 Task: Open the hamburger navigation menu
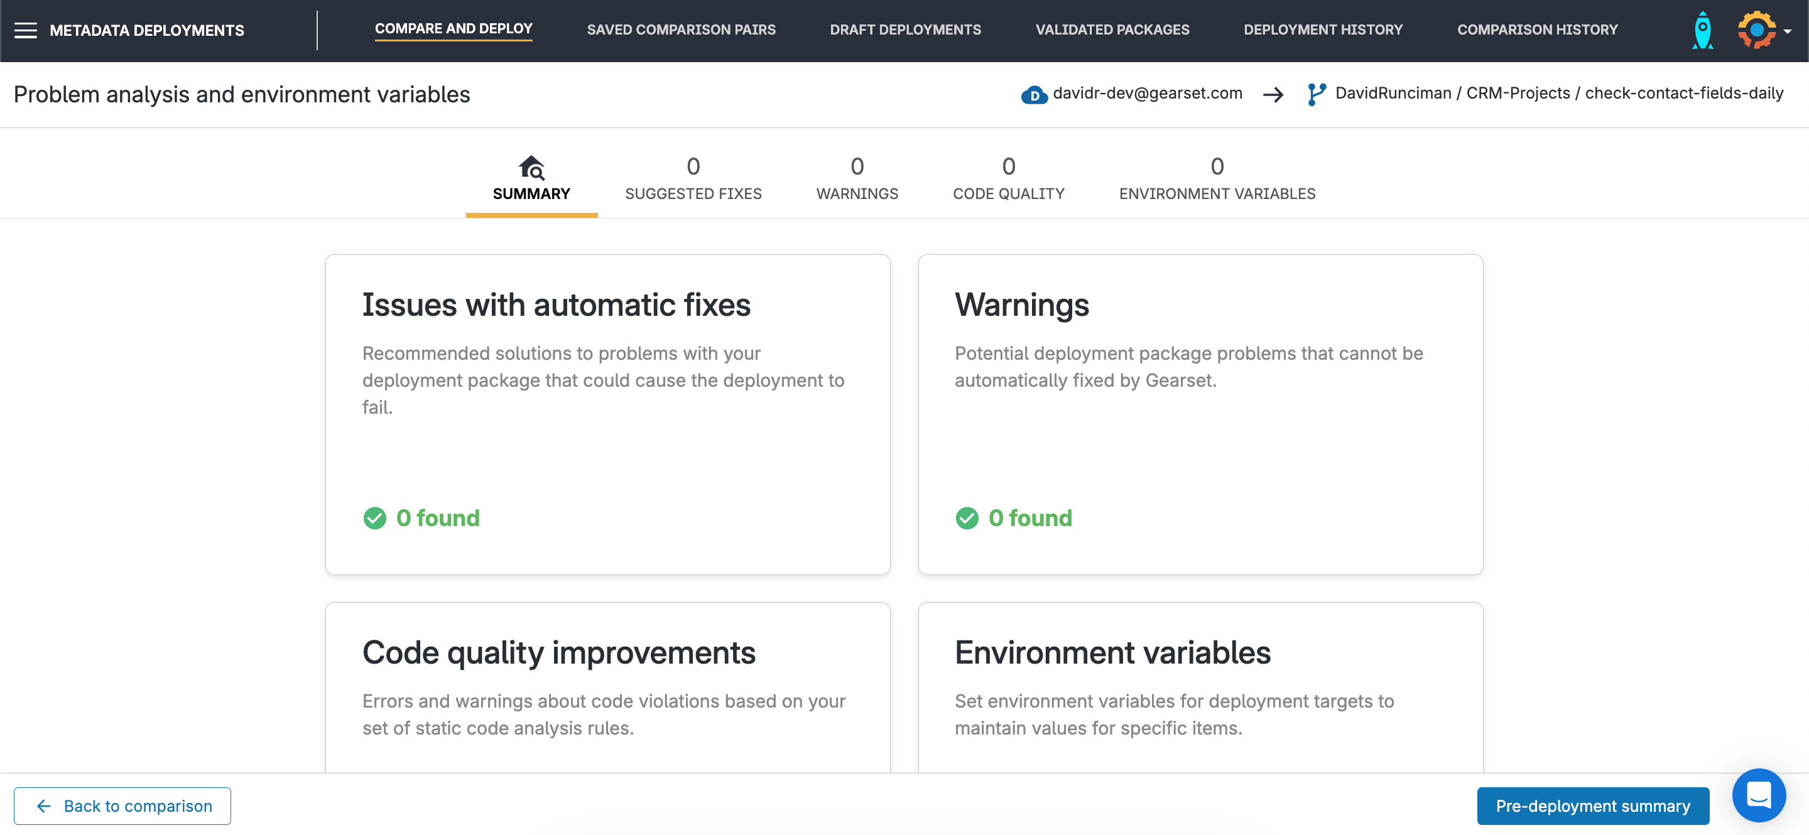tap(25, 30)
